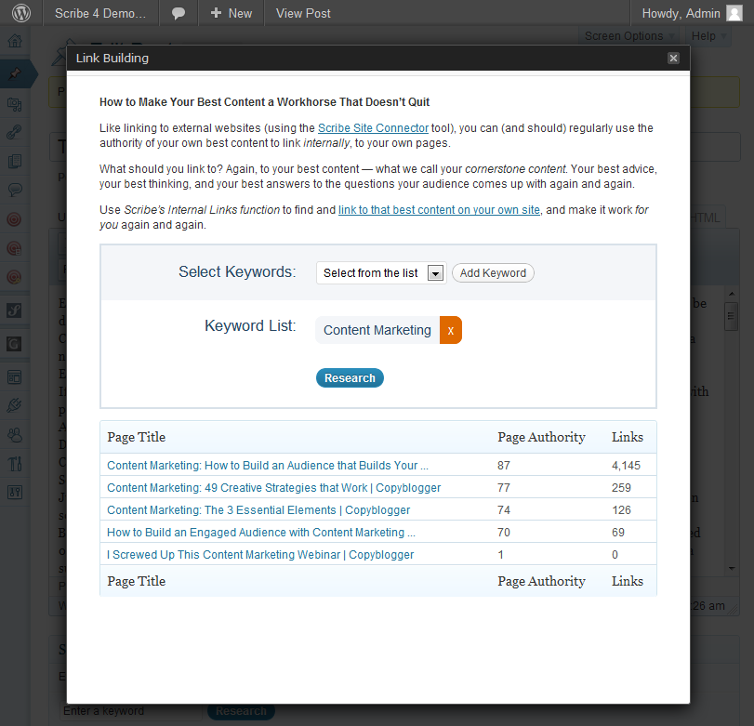Screen dimensions: 754x726
Task: Click the Add Keyword button
Action: [493, 273]
